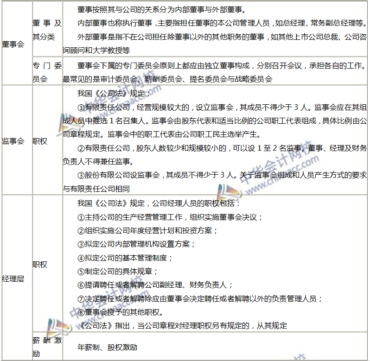Select the 董事及其分类 cell
This screenshot has height=361, width=370.
click(x=47, y=30)
